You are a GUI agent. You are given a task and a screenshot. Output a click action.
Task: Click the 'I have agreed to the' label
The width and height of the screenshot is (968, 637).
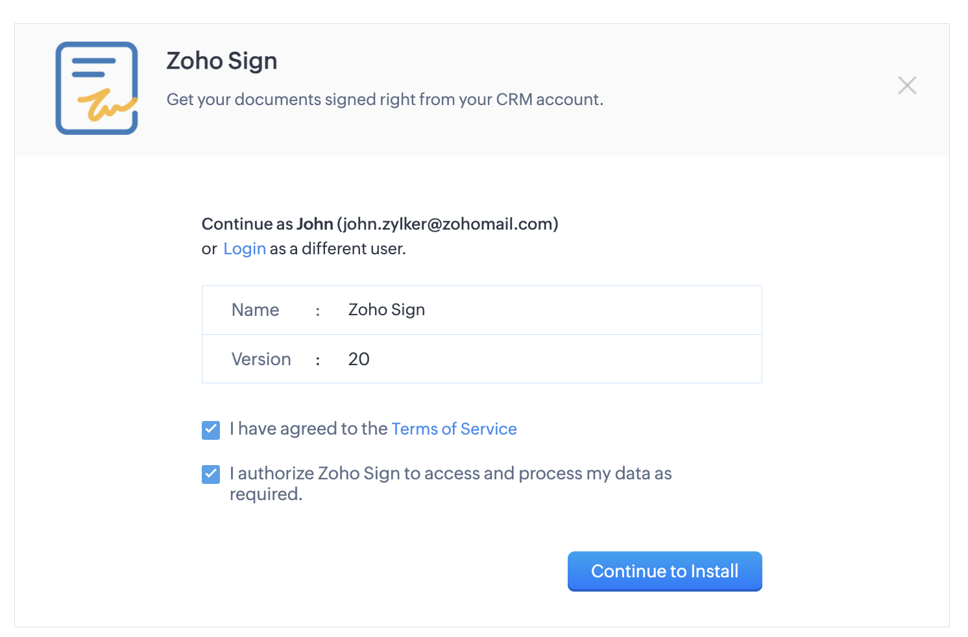click(x=309, y=429)
